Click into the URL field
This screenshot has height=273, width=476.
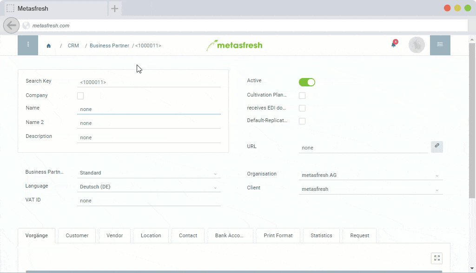coord(364,148)
